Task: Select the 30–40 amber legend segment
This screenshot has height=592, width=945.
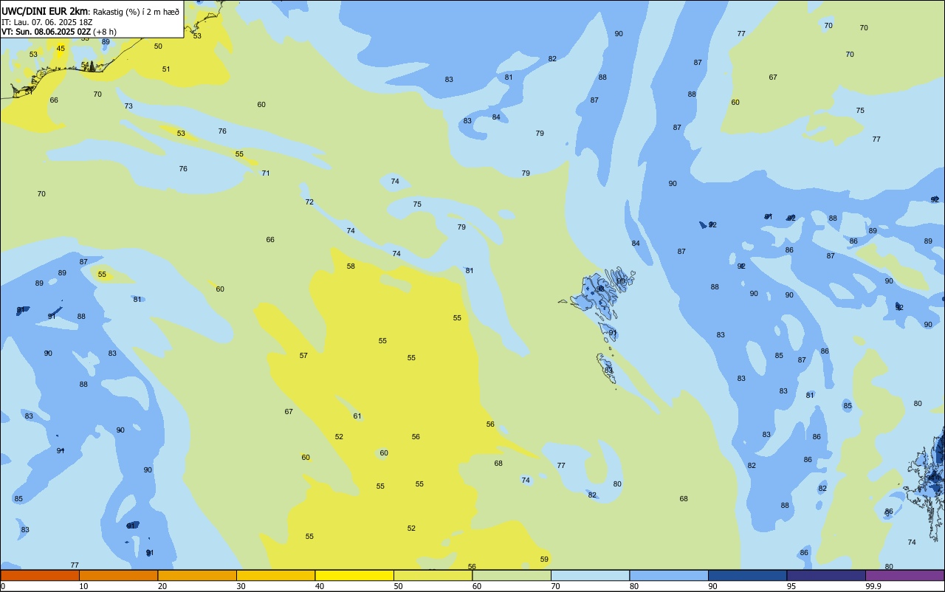Action: (x=275, y=575)
